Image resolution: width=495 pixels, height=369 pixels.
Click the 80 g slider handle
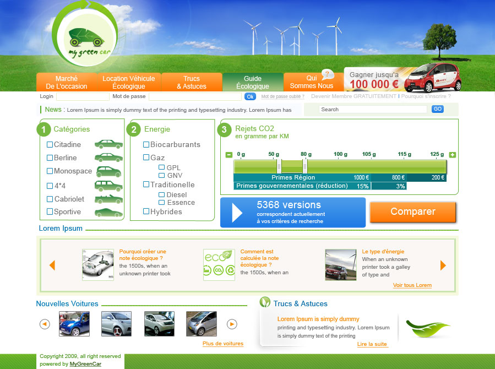[x=305, y=166]
